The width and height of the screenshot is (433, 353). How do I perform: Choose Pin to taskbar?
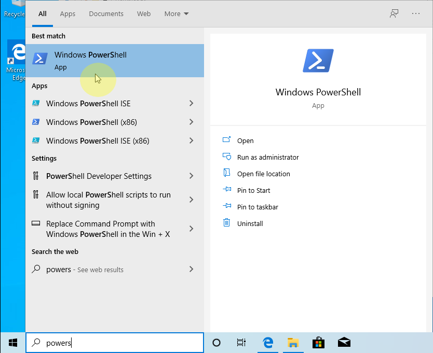tap(258, 207)
